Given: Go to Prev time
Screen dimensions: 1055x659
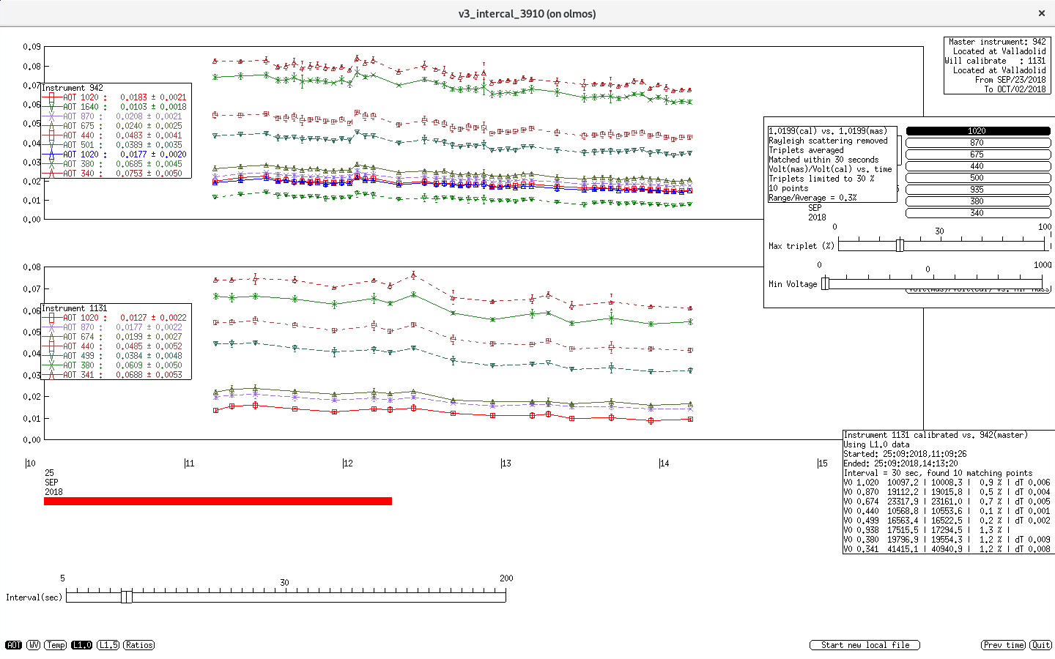Looking at the screenshot, I should coord(1004,645).
